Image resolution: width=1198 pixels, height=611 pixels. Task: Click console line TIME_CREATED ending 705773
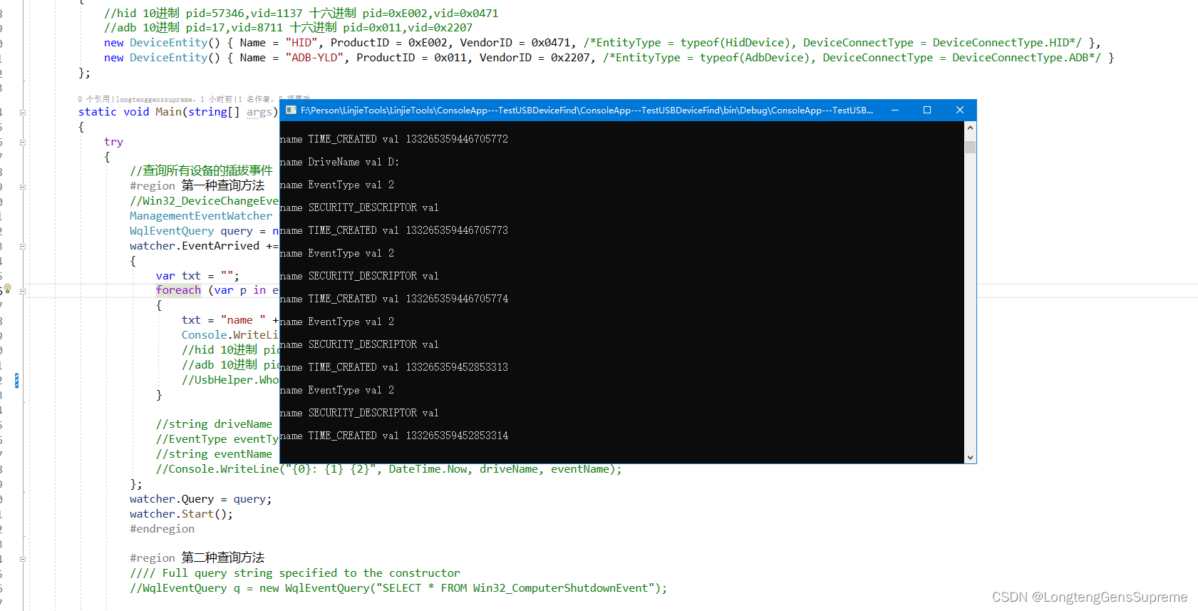point(394,230)
